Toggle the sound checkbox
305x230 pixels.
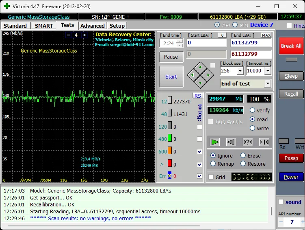(x=281, y=202)
